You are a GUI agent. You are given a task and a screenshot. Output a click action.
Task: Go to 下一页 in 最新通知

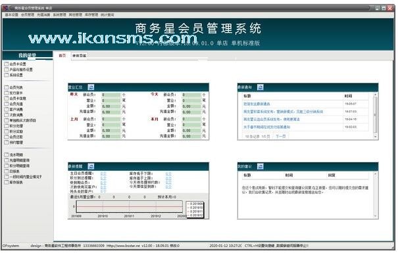pyautogui.click(x=281, y=137)
